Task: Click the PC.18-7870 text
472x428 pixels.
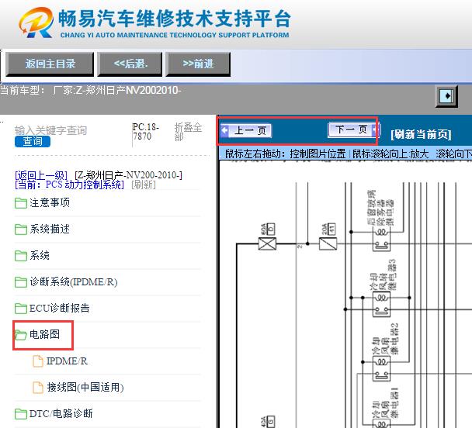Action: [x=146, y=132]
